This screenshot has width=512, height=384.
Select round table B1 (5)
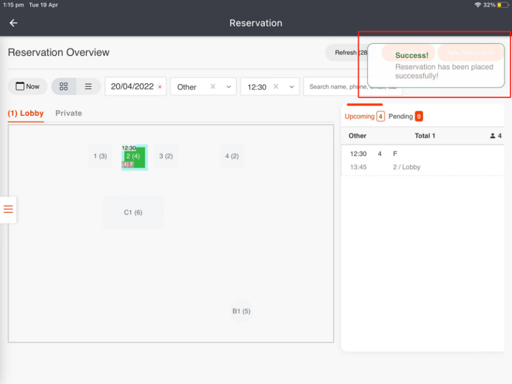click(241, 311)
